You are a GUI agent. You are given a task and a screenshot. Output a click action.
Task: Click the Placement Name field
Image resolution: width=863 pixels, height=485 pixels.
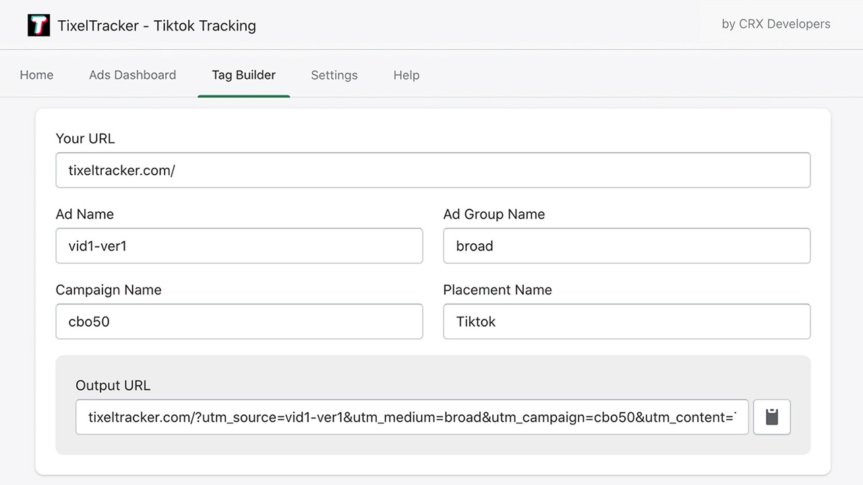coord(626,321)
